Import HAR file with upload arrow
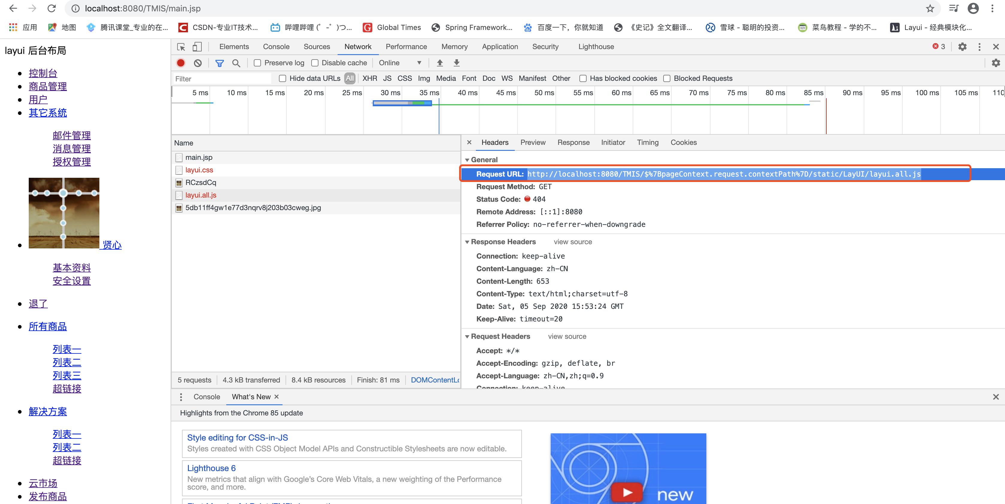The width and height of the screenshot is (1005, 504). (x=440, y=63)
